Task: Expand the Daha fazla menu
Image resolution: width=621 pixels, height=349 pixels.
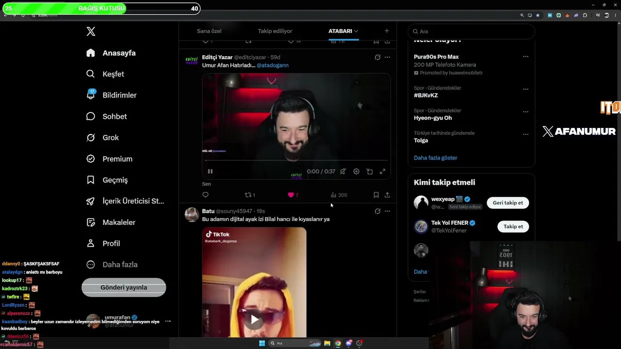Action: (x=112, y=265)
